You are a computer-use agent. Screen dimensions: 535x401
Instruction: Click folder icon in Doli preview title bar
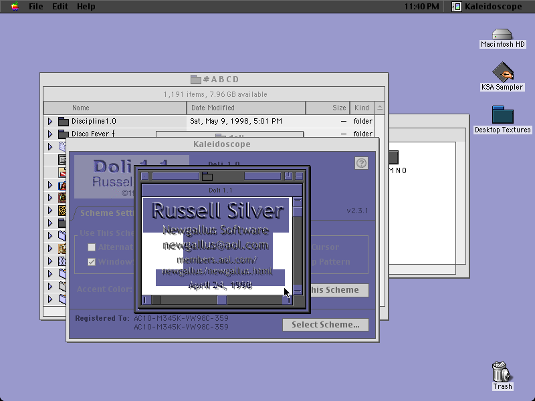click(207, 176)
